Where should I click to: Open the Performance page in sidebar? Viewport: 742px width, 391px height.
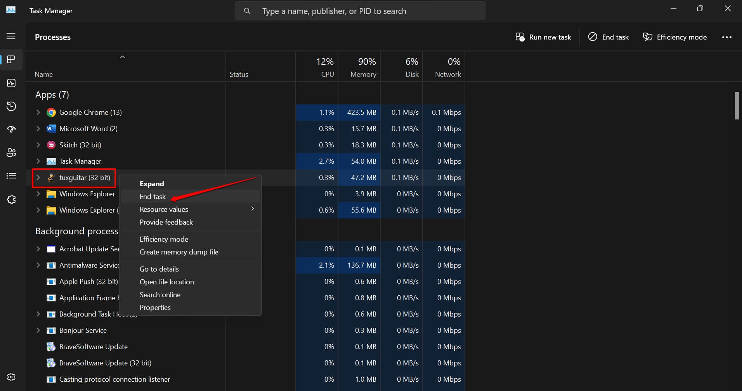[11, 83]
